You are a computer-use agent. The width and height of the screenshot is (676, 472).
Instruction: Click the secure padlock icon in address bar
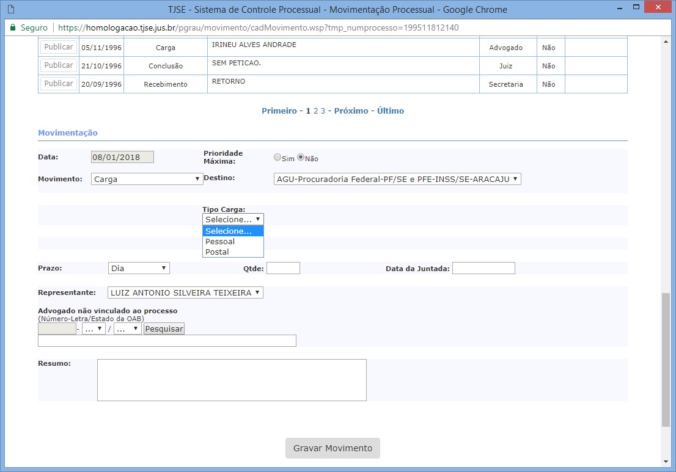[12, 28]
